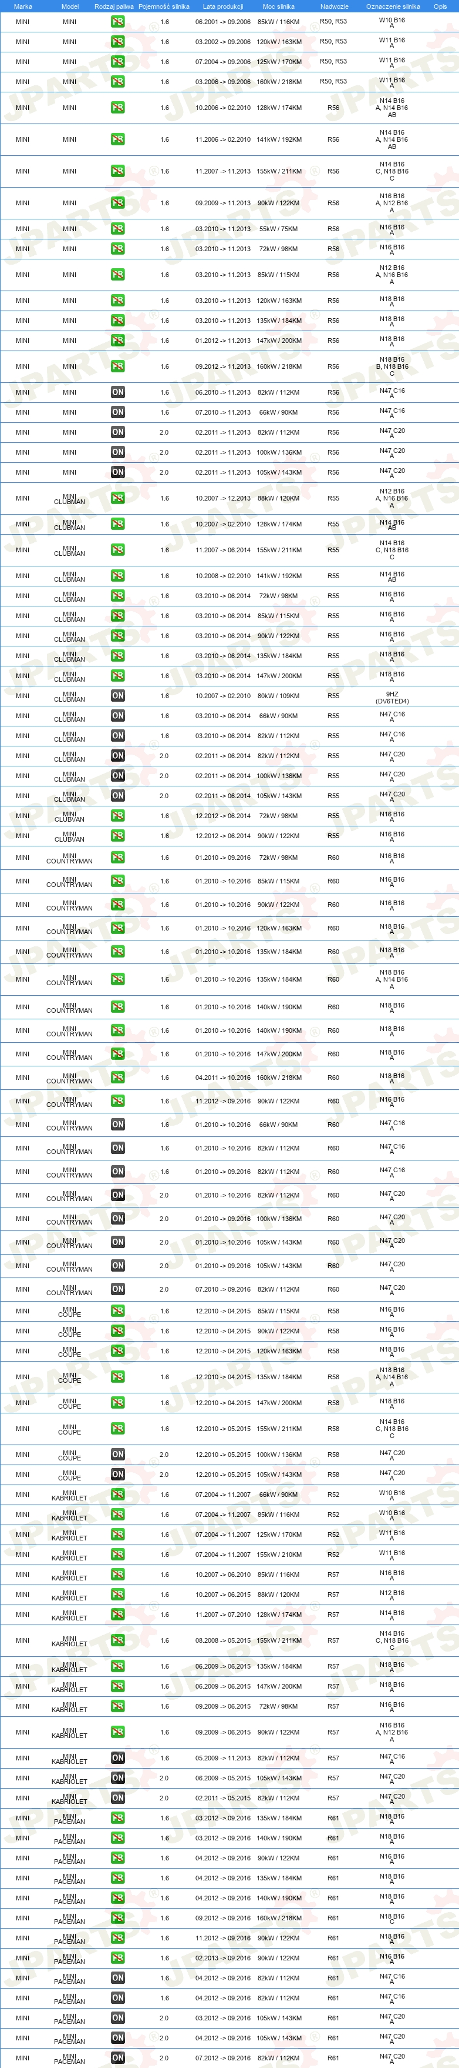
Task: Click petrol icon in MINI R56 141kW / 192KM row
Action: (x=118, y=139)
